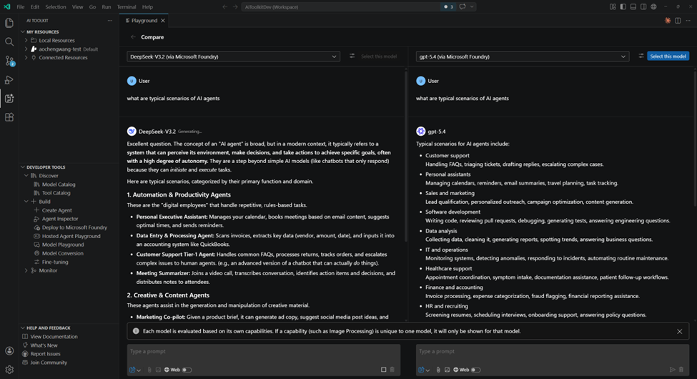The image size is (697, 379).
Task: Click the image attach icon in the right prompt box
Action: click(x=448, y=370)
